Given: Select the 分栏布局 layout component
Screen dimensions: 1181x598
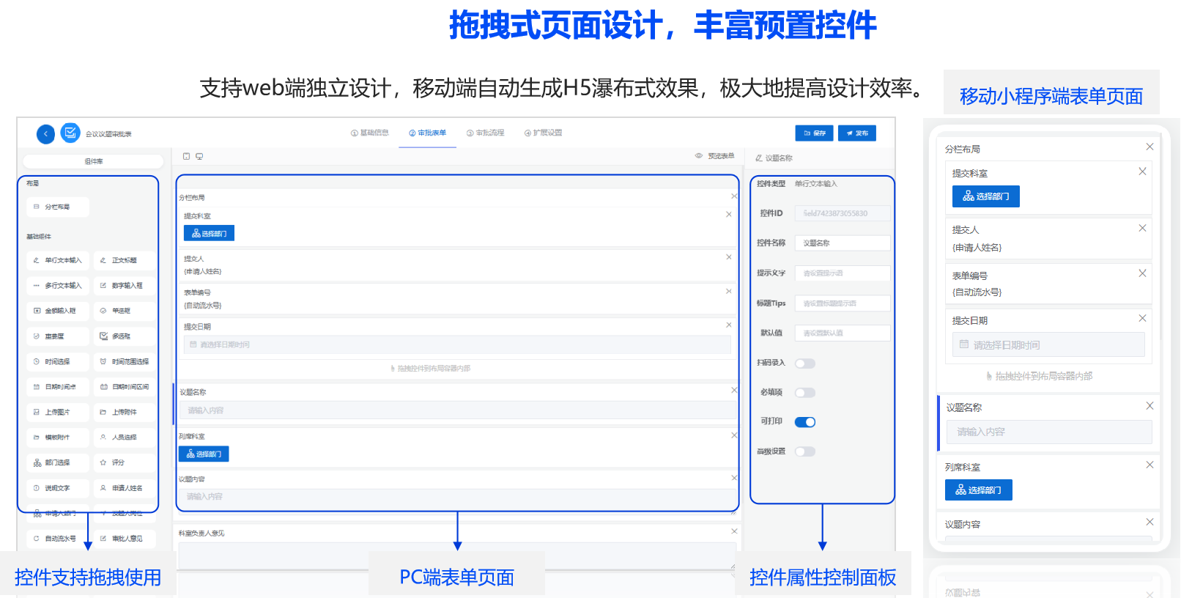Looking at the screenshot, I should [58, 207].
